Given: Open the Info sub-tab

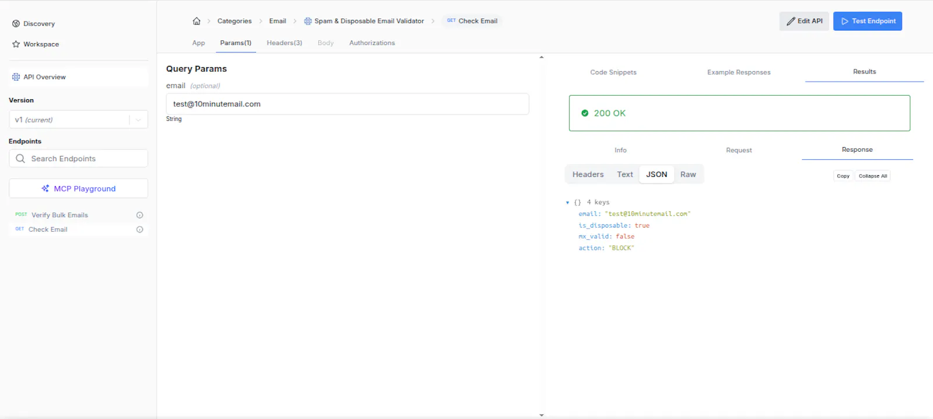Looking at the screenshot, I should coord(620,151).
